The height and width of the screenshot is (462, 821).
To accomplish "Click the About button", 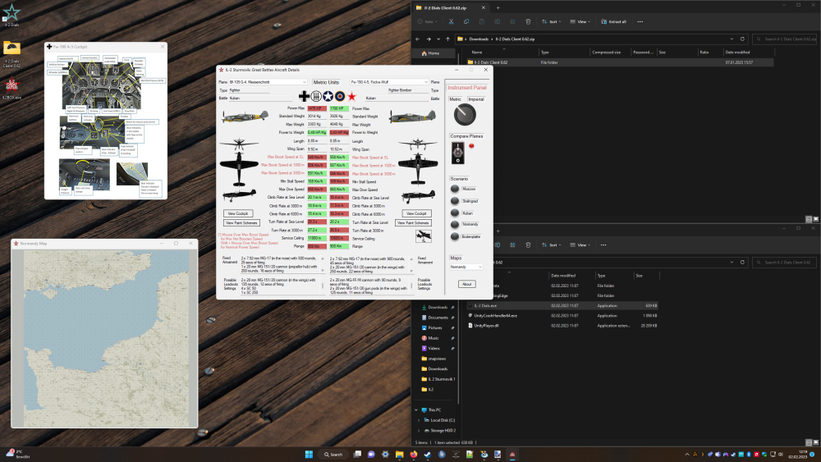I will [466, 284].
